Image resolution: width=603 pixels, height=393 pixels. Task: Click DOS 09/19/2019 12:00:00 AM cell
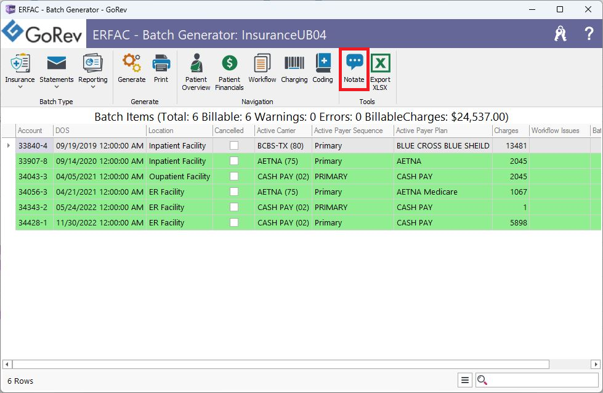tap(100, 145)
